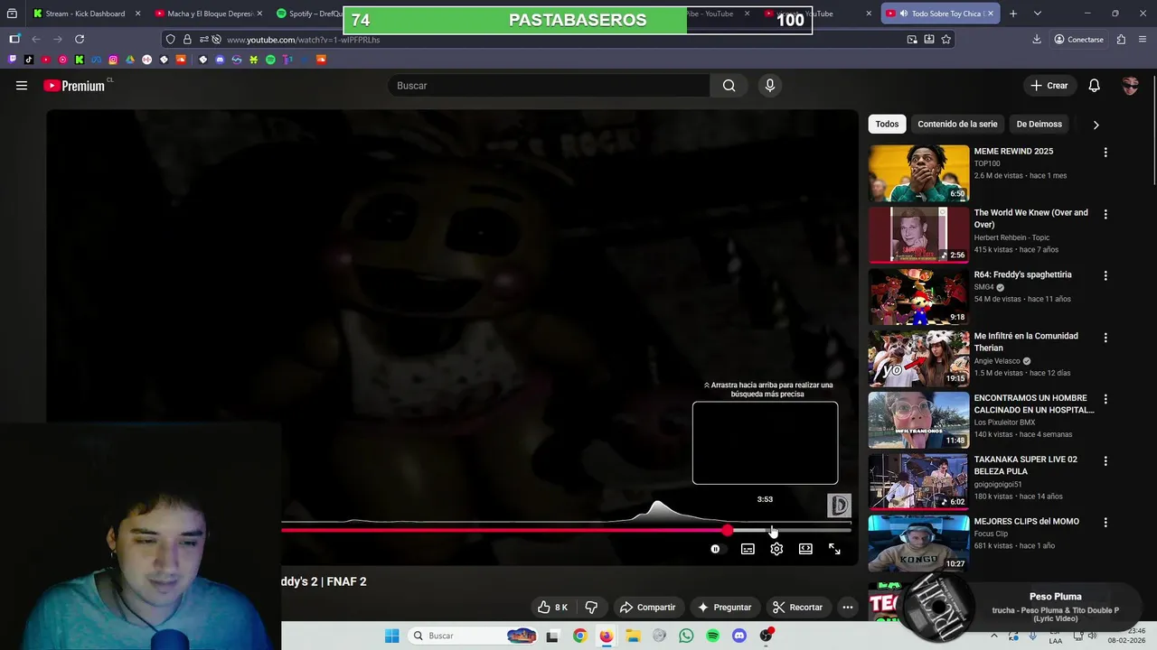Open the list all tabs chevron
Viewport: 1157px width, 650px height.
(x=1037, y=14)
